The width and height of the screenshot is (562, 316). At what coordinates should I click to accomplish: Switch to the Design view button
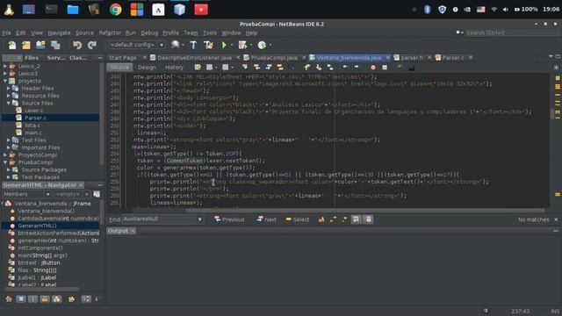point(147,68)
